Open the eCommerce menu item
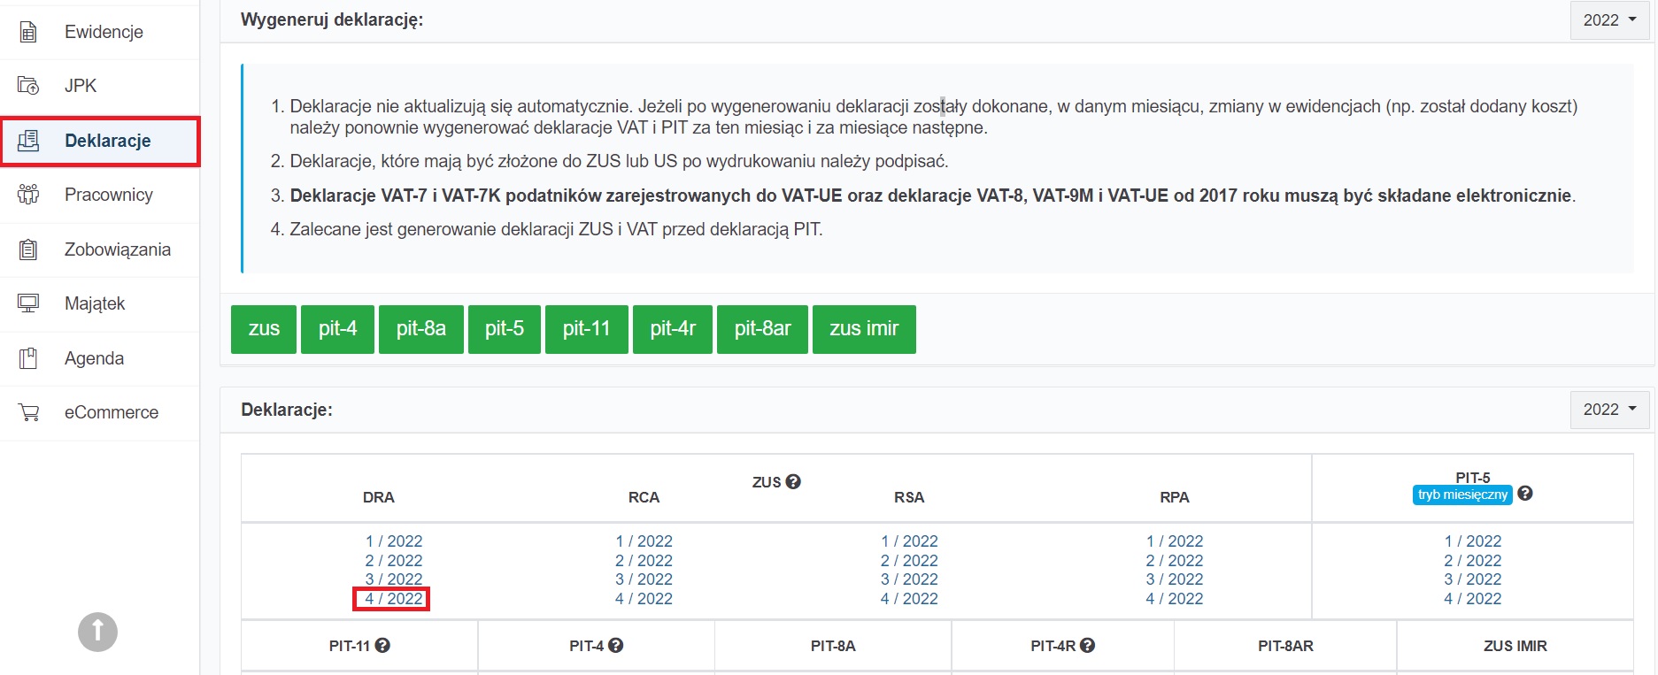The width and height of the screenshot is (1658, 675). pyautogui.click(x=99, y=412)
